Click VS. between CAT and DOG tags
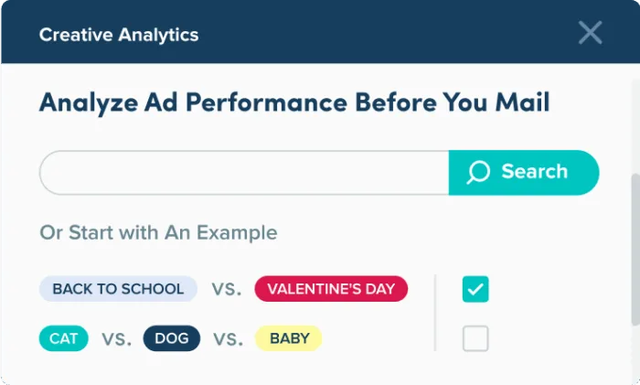Screen dimensions: 640x385 (x=116, y=338)
